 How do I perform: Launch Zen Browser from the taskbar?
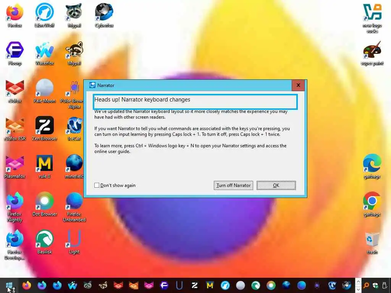pyautogui.click(x=194, y=285)
